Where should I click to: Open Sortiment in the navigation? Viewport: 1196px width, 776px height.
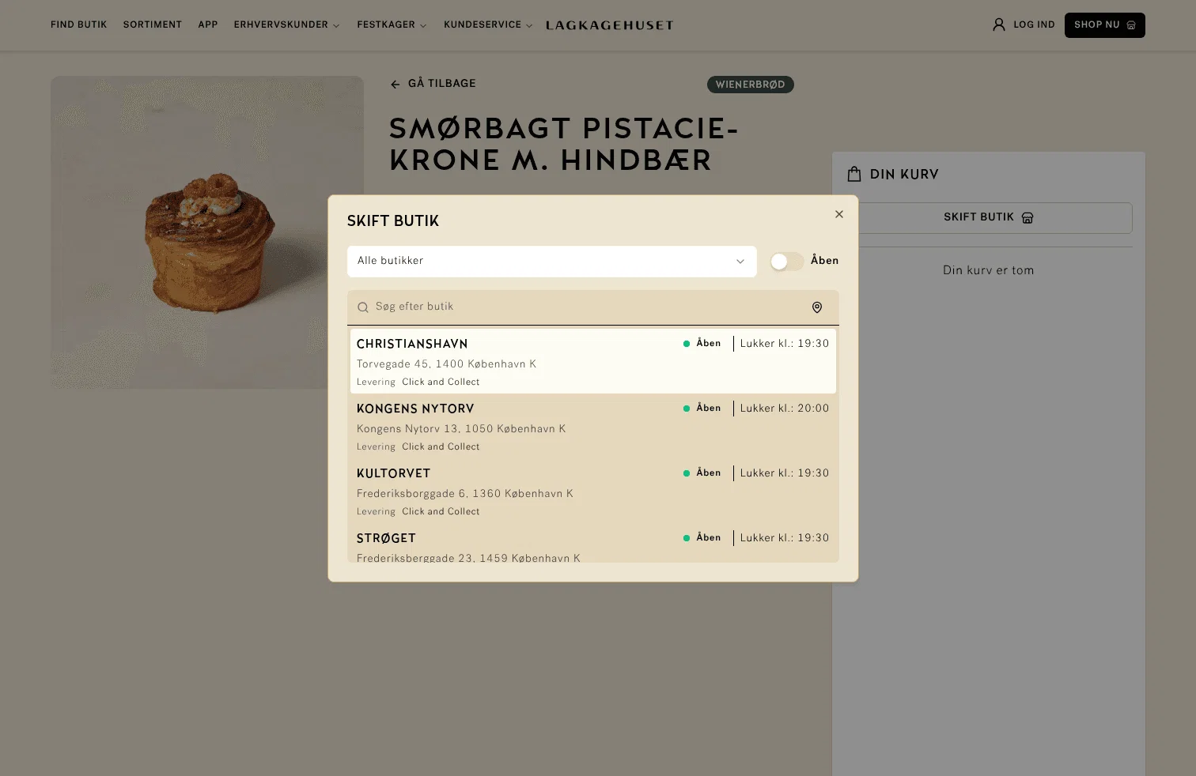click(x=153, y=25)
